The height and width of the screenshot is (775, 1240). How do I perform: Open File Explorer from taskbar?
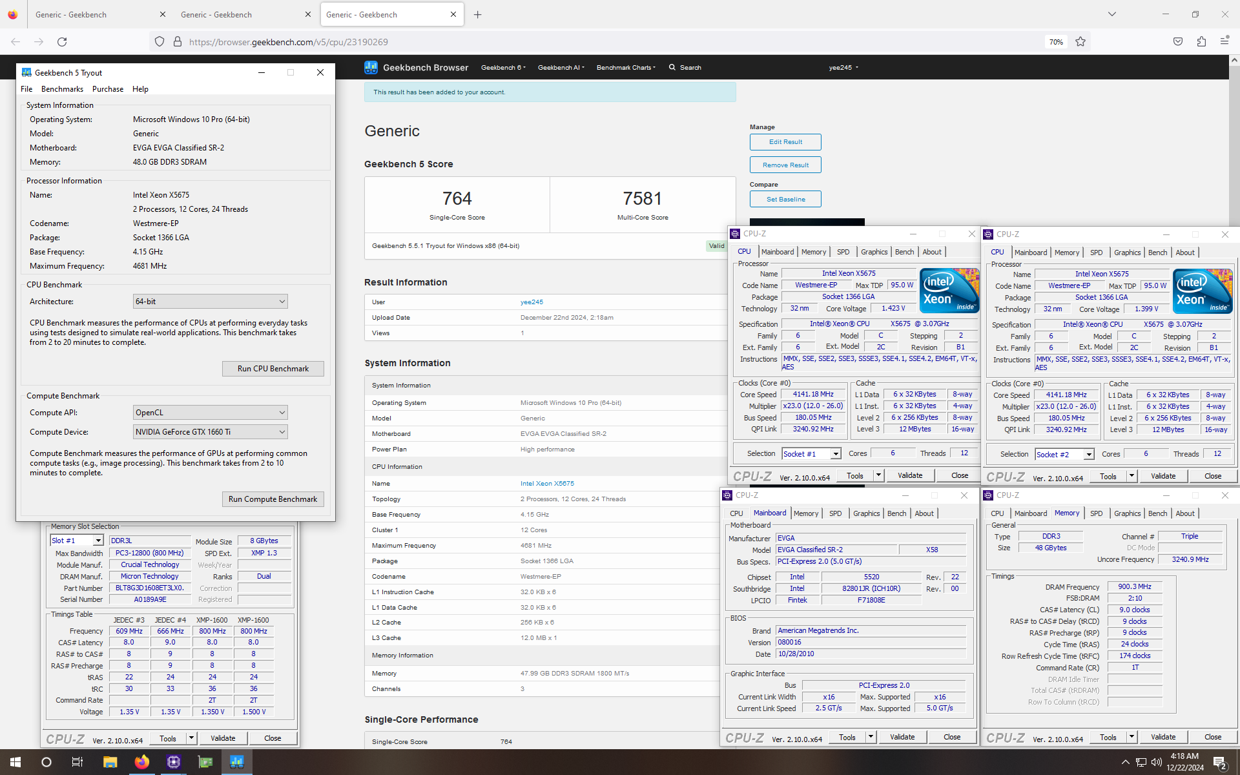click(x=110, y=762)
